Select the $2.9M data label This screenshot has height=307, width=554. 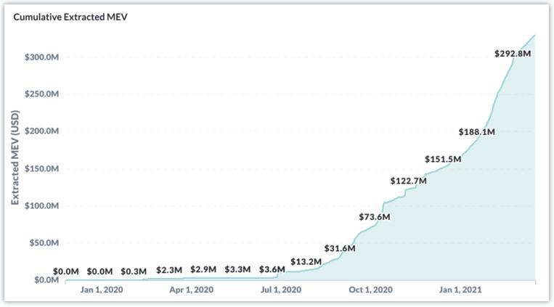tap(203, 269)
